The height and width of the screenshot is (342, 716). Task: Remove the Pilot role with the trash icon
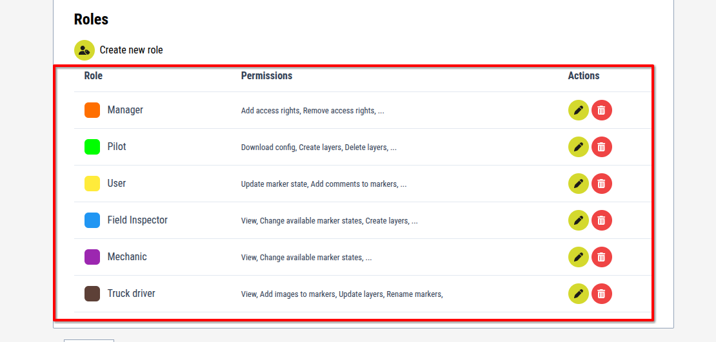tap(602, 147)
